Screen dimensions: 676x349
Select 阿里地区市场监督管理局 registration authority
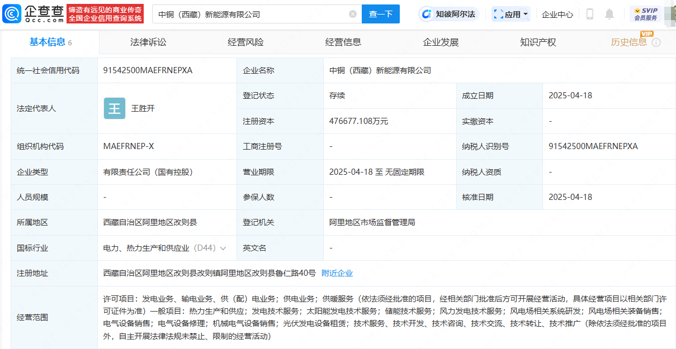[372, 222]
